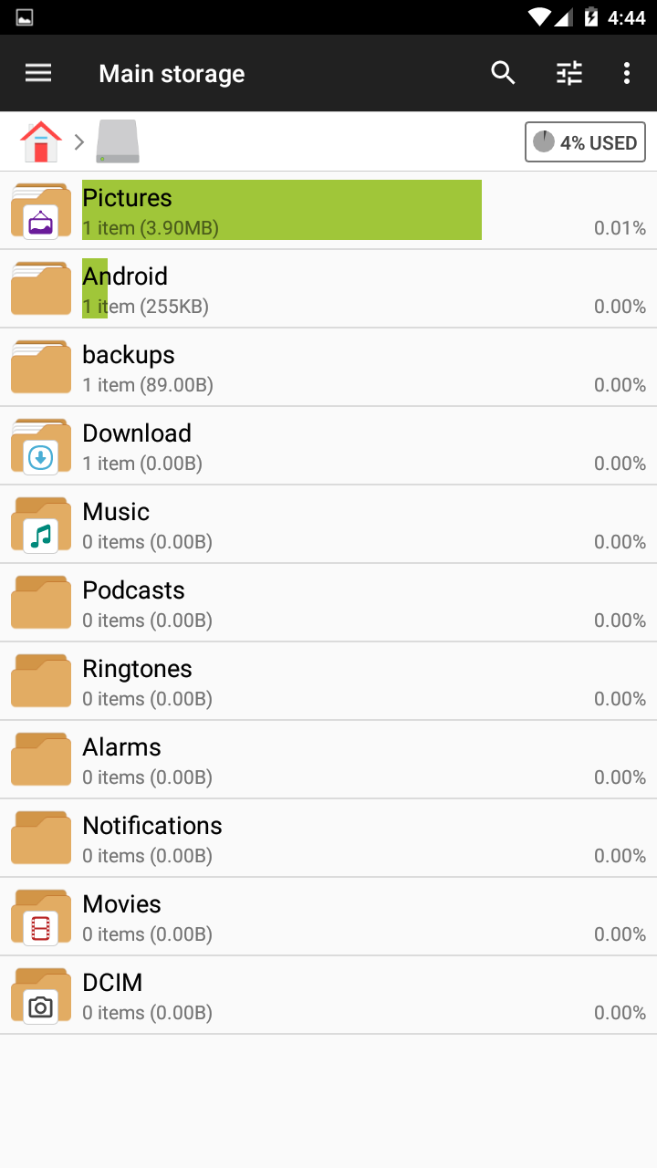
Task: Tap the Main storage title
Action: (x=172, y=74)
